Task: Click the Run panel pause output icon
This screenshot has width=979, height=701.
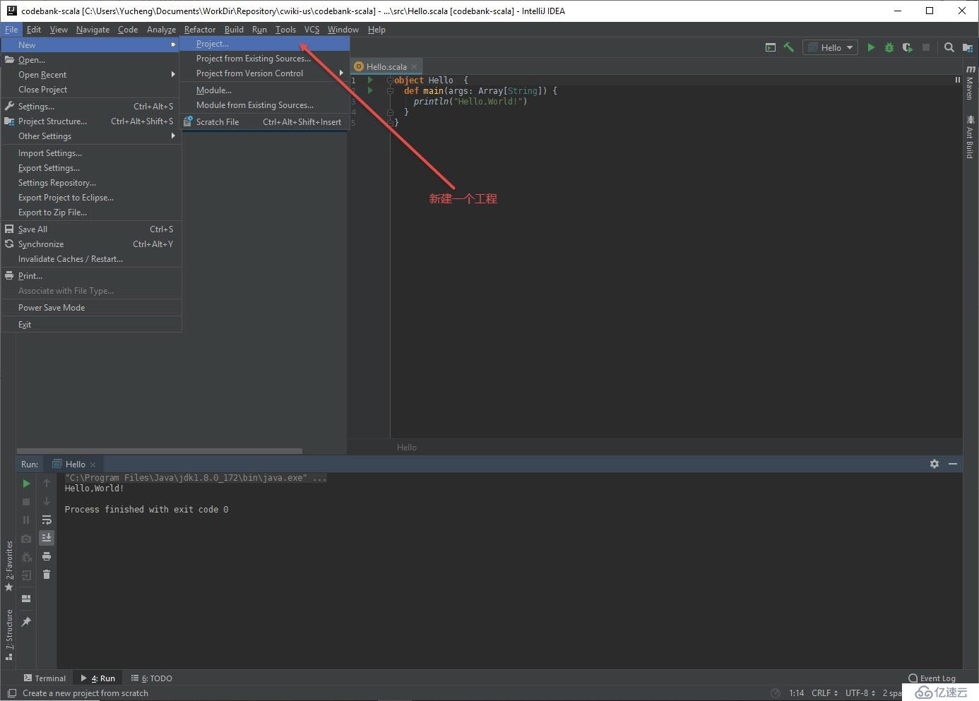Action: (26, 520)
